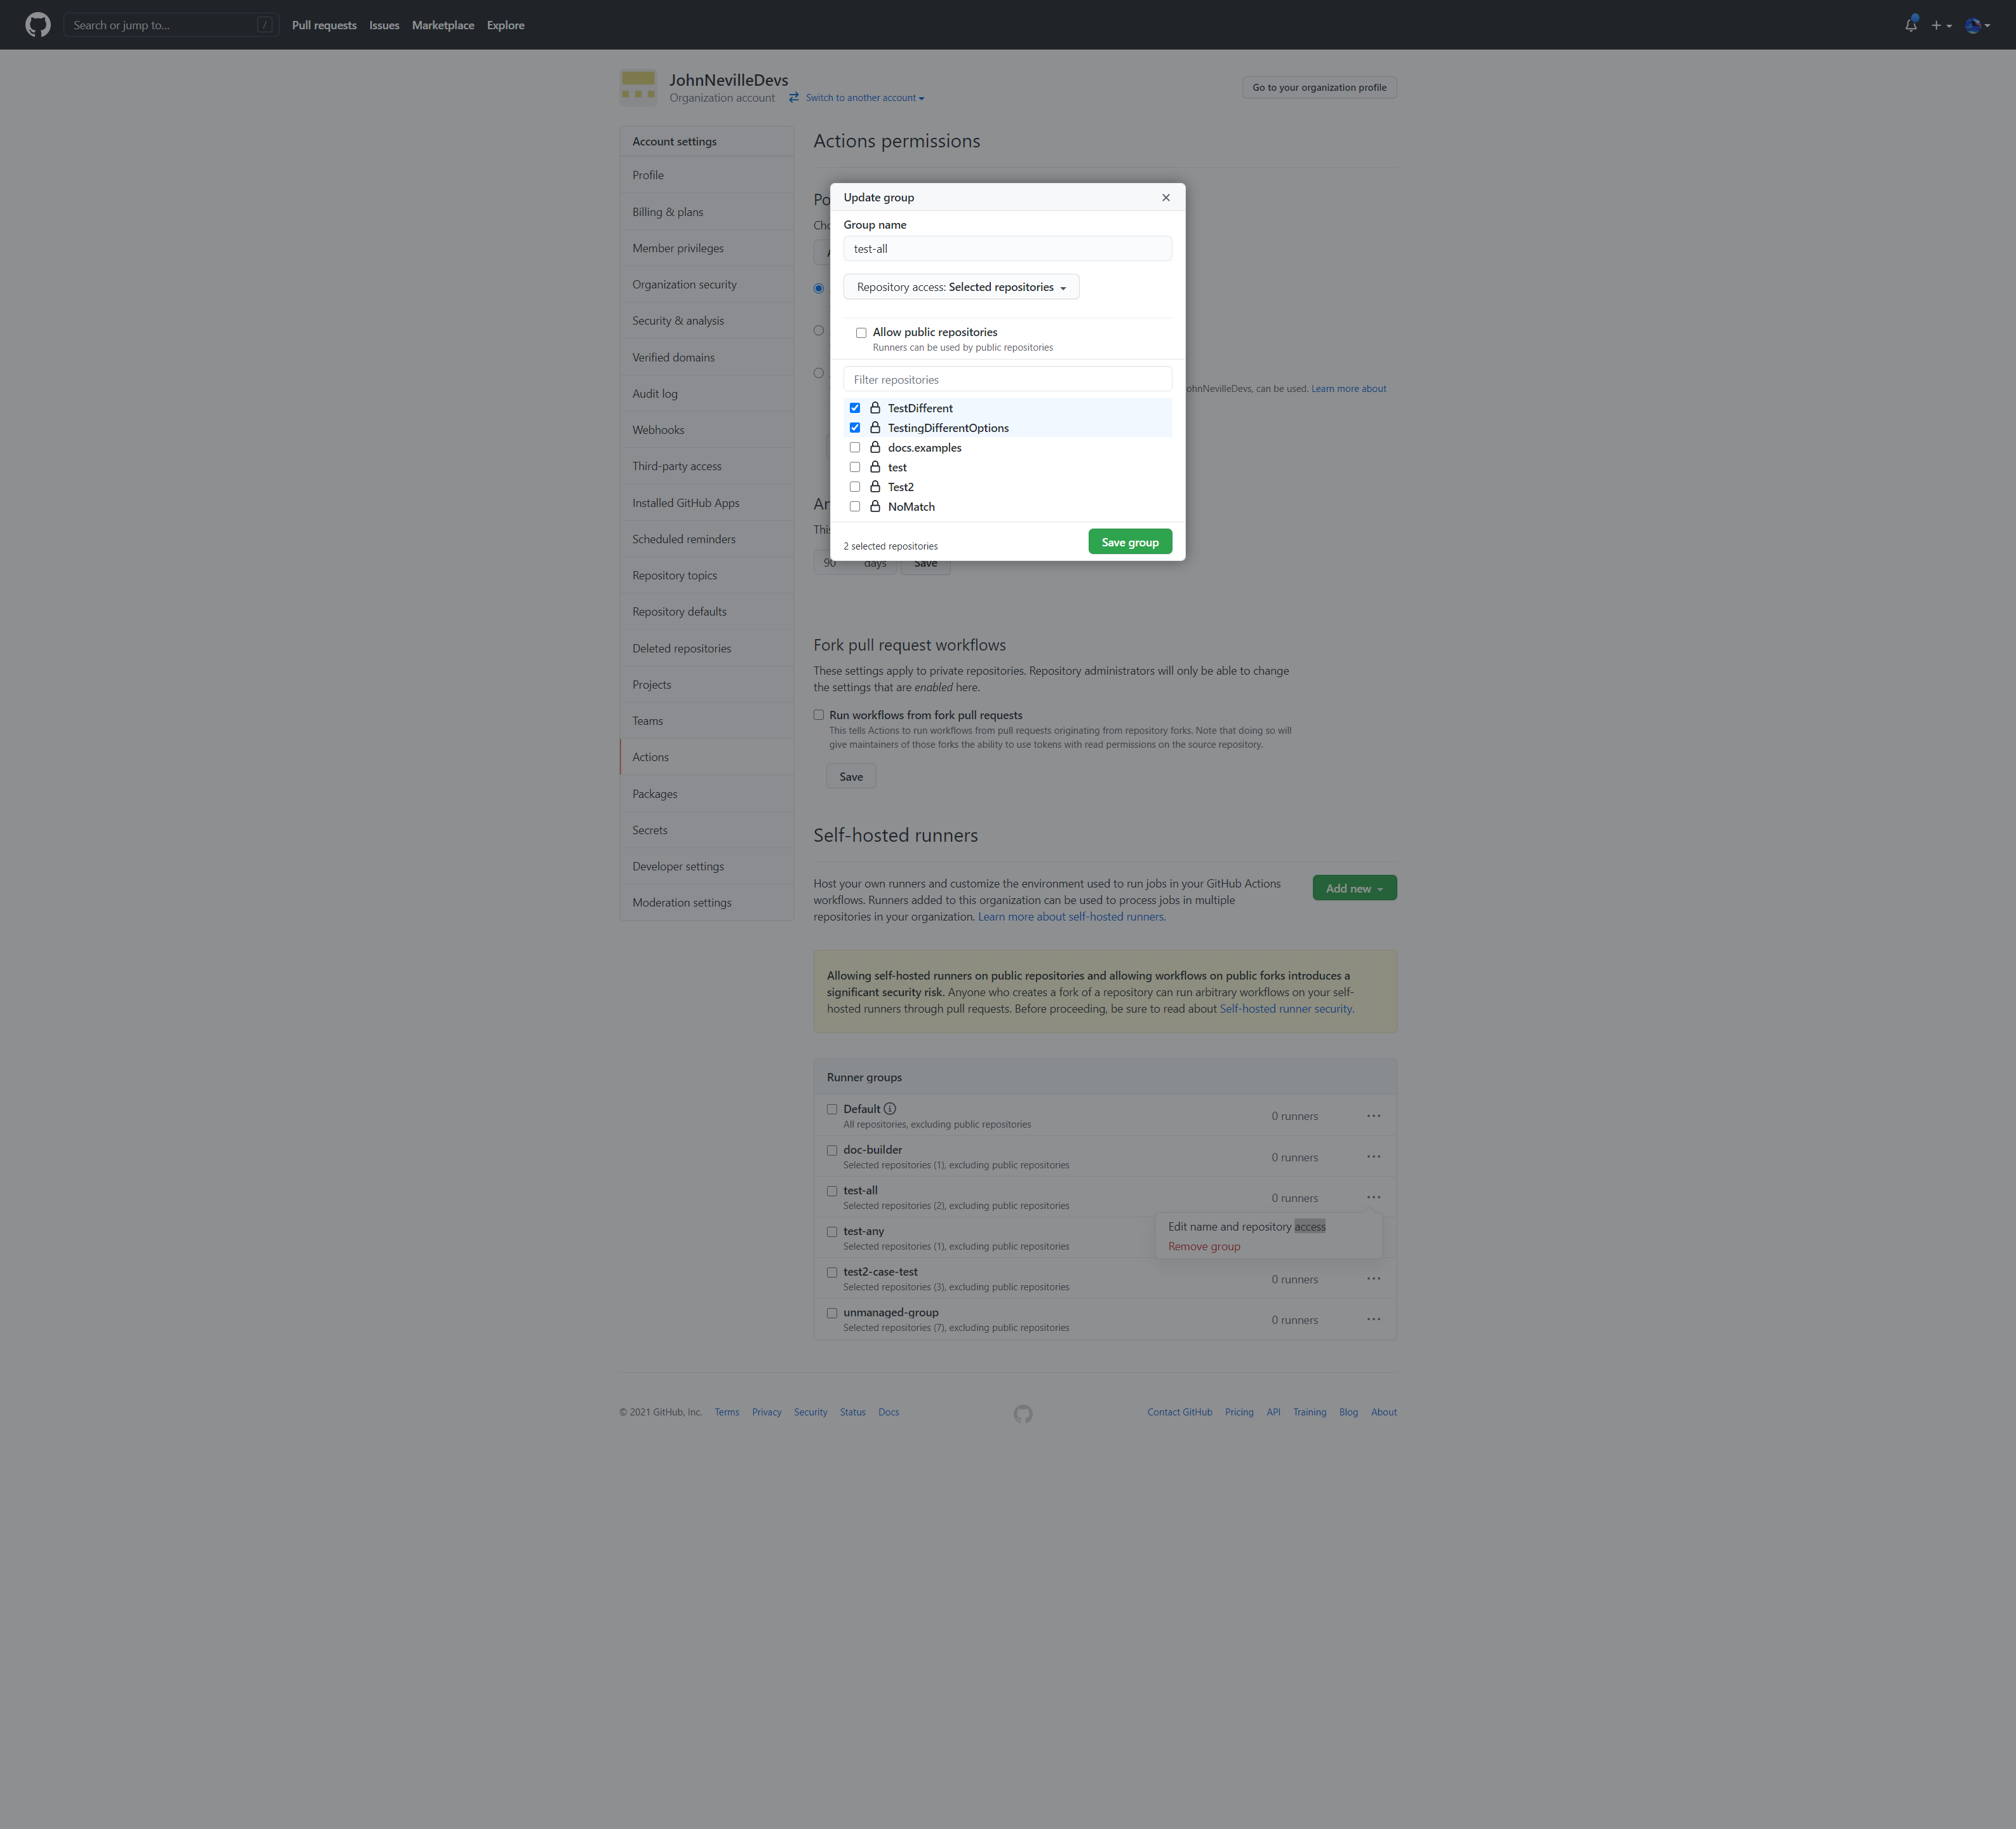Open the doc-builder group ellipsis menu
2016x1829 pixels.
(1374, 1157)
